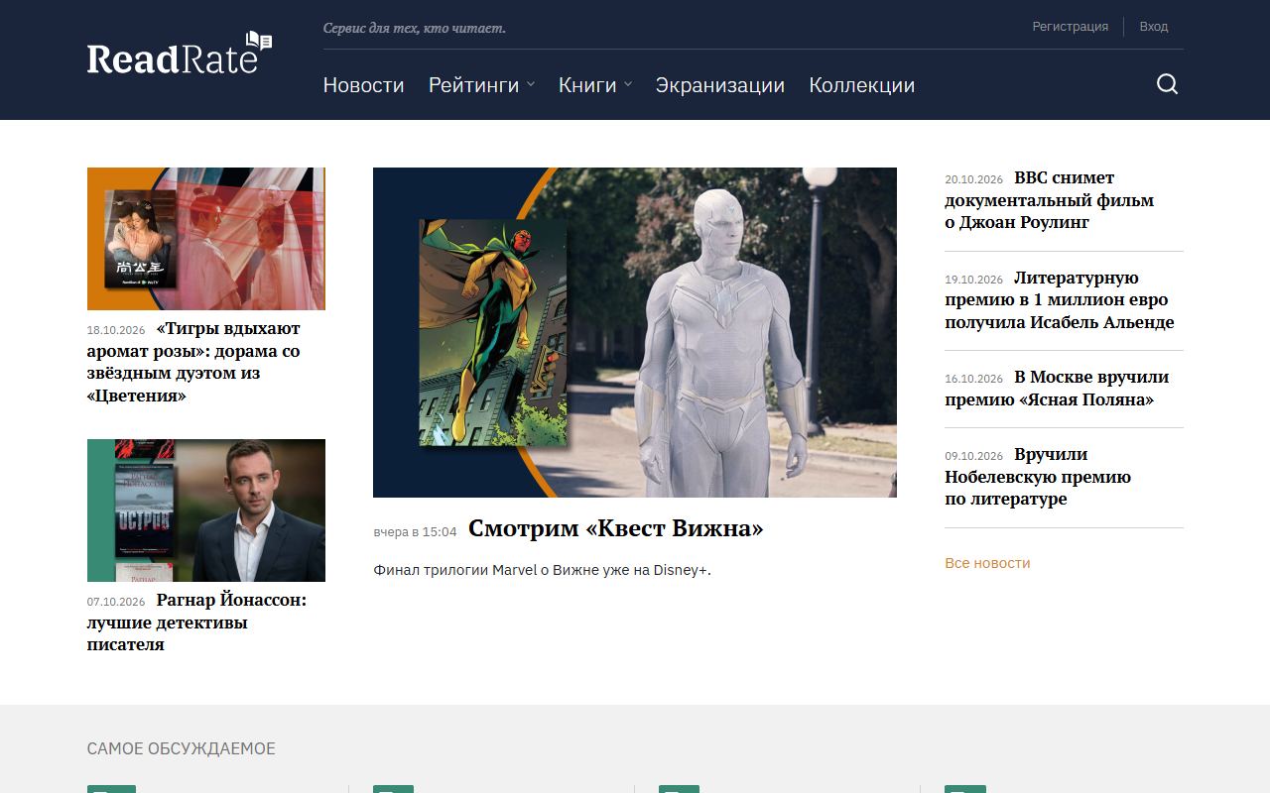Click the 07.10.2026 date label
Screen dimensions: 1270x793
coord(116,602)
